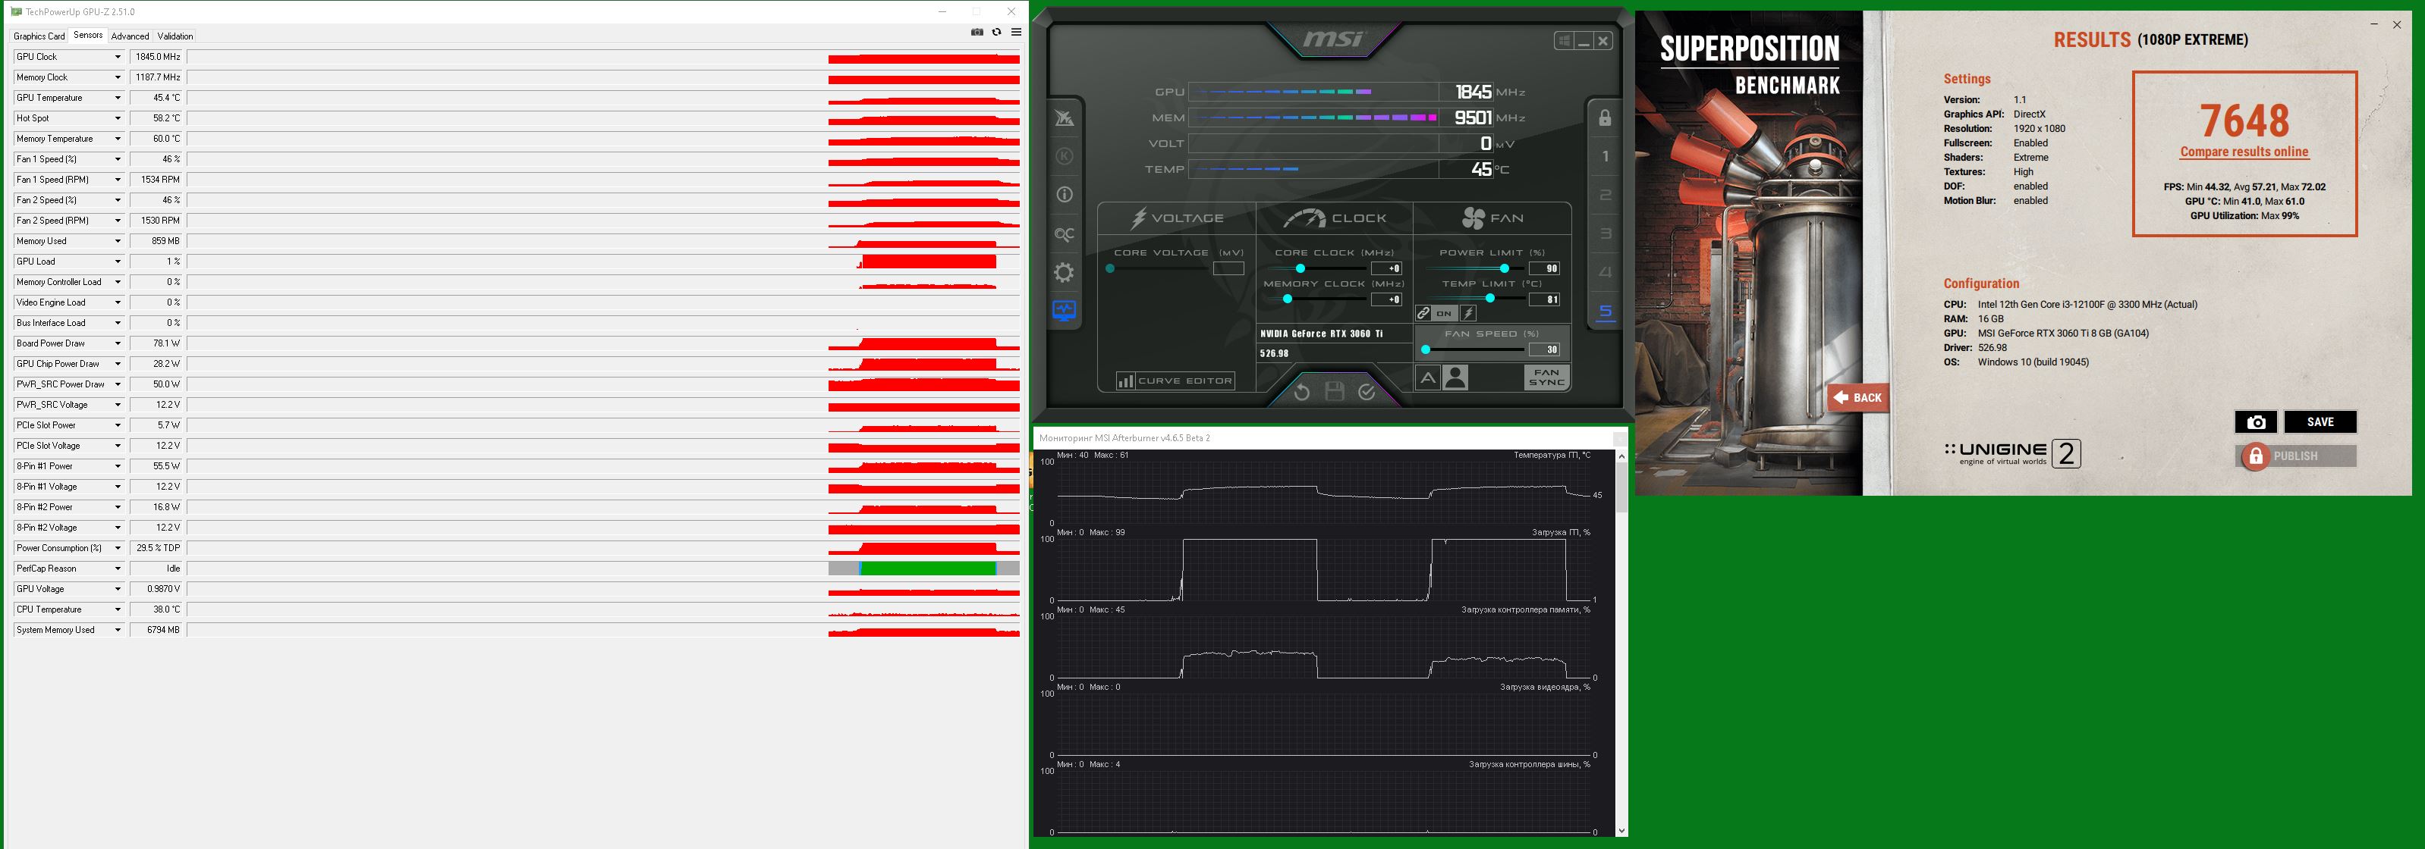Launch the OC Scanner icon

click(x=1065, y=234)
